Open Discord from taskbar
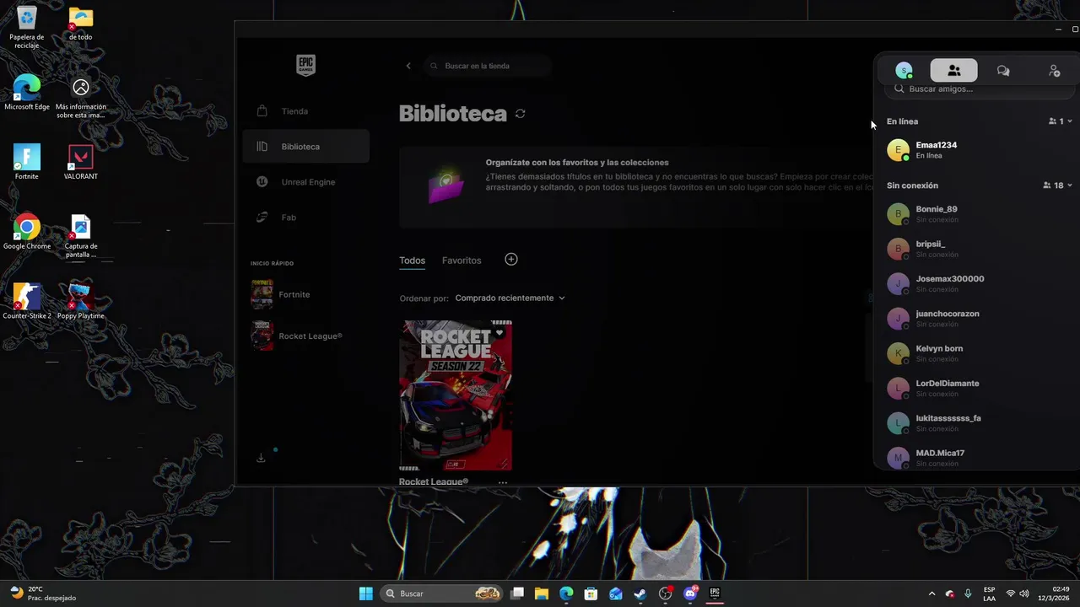 click(690, 594)
